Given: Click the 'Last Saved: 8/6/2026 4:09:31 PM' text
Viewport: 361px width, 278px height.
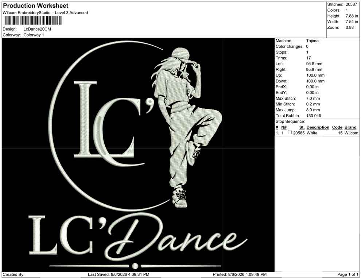Looking at the screenshot, I should [119, 275].
